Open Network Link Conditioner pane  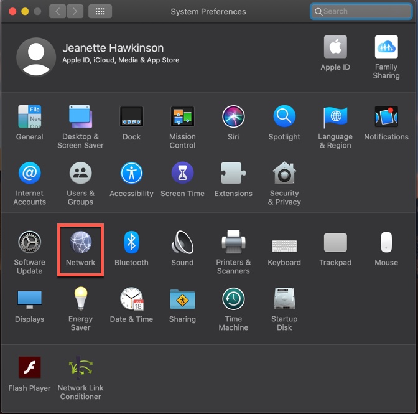80,369
